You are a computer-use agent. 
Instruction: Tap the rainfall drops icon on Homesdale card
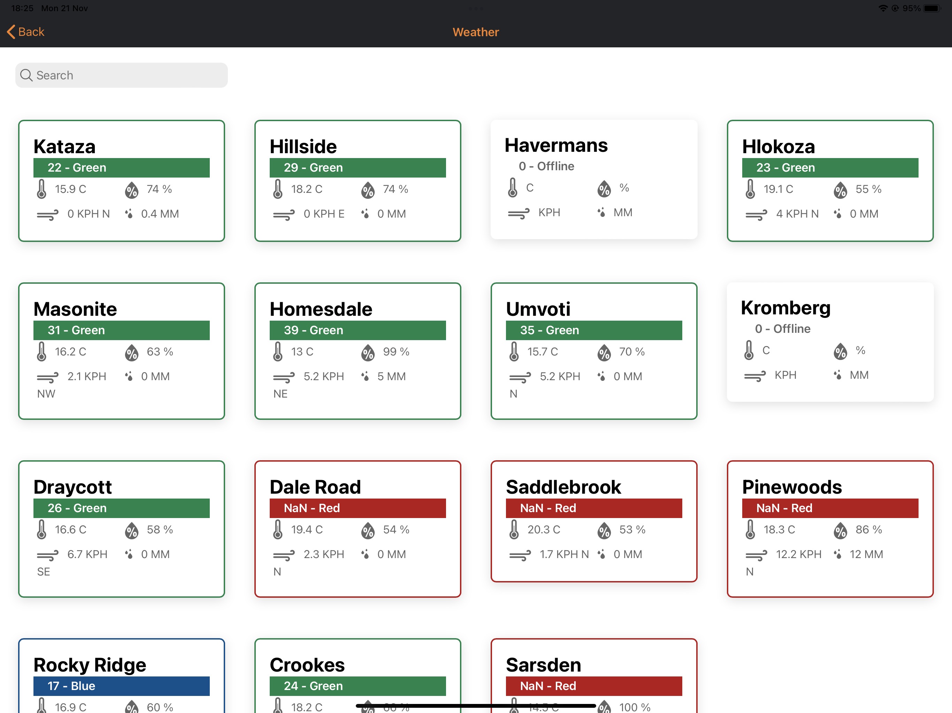click(365, 376)
